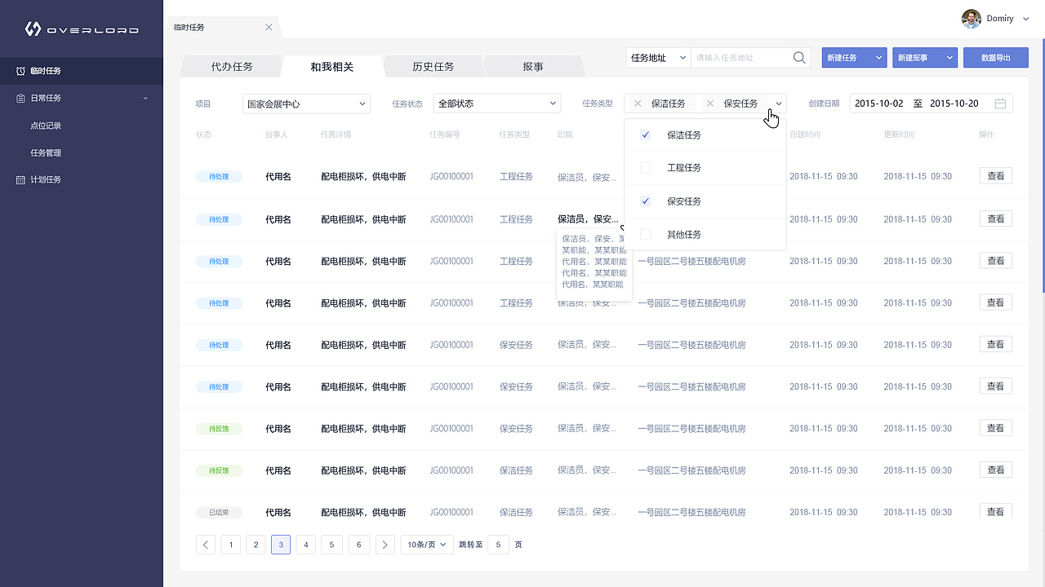The image size is (1045, 587).
Task: Click the 跳转至 page number input field
Action: (498, 544)
